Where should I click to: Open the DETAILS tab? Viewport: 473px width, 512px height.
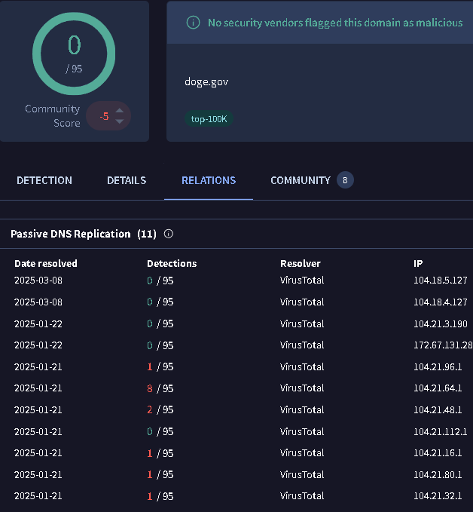pyautogui.click(x=127, y=180)
